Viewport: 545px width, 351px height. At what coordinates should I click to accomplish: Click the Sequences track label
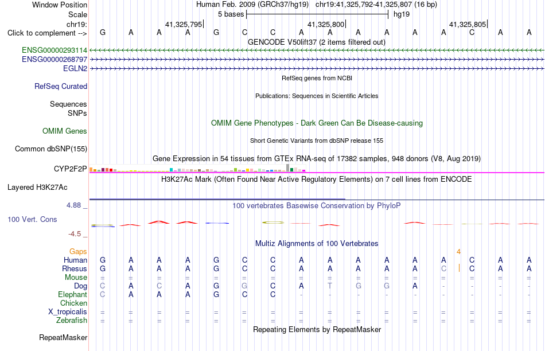pos(68,104)
